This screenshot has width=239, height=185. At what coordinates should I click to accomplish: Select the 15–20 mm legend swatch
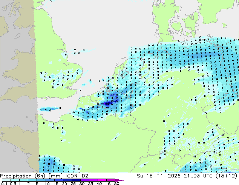click(59, 180)
